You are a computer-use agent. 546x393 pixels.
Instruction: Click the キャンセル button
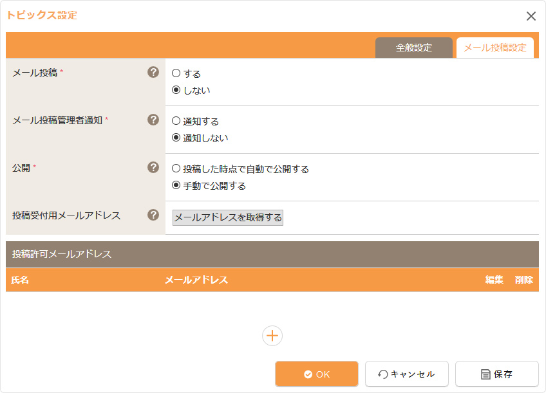pyautogui.click(x=407, y=374)
